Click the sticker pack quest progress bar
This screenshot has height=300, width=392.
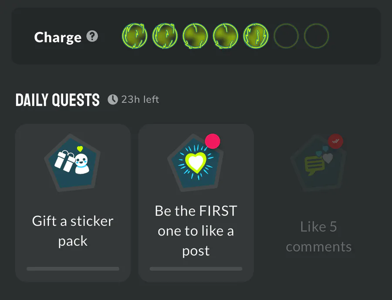coord(73,269)
